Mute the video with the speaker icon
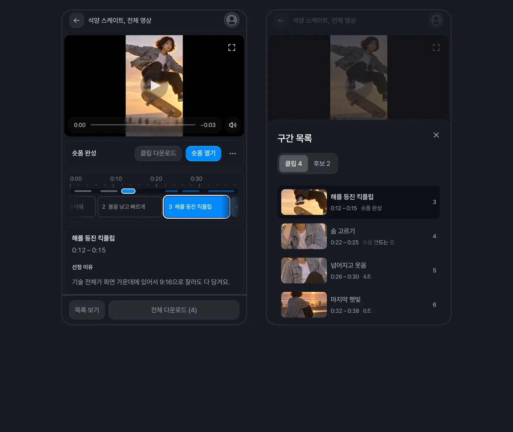513x432 pixels. [x=233, y=125]
